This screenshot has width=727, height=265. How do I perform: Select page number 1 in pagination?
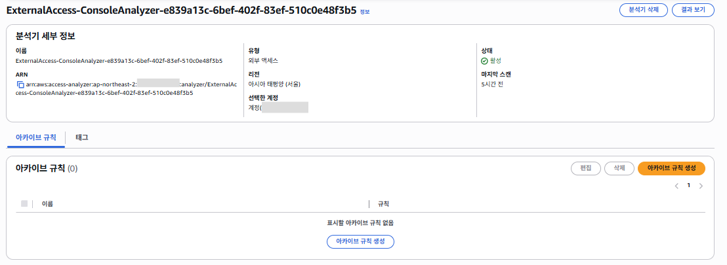point(688,185)
